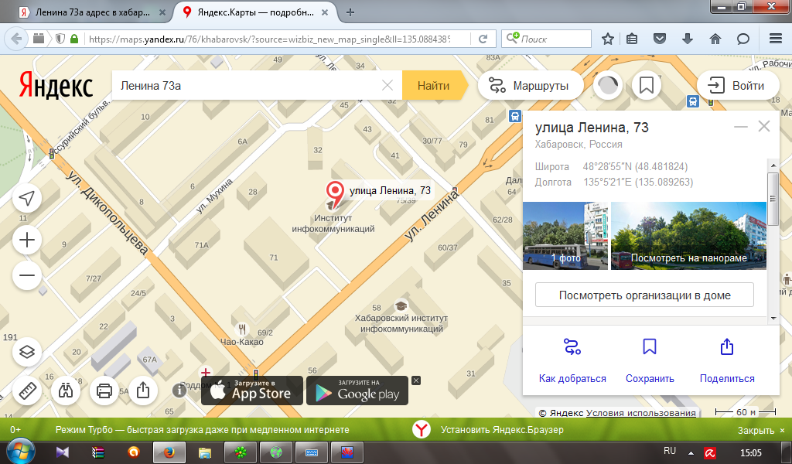Click the Яндекс logo
The image size is (792, 464).
56,85
